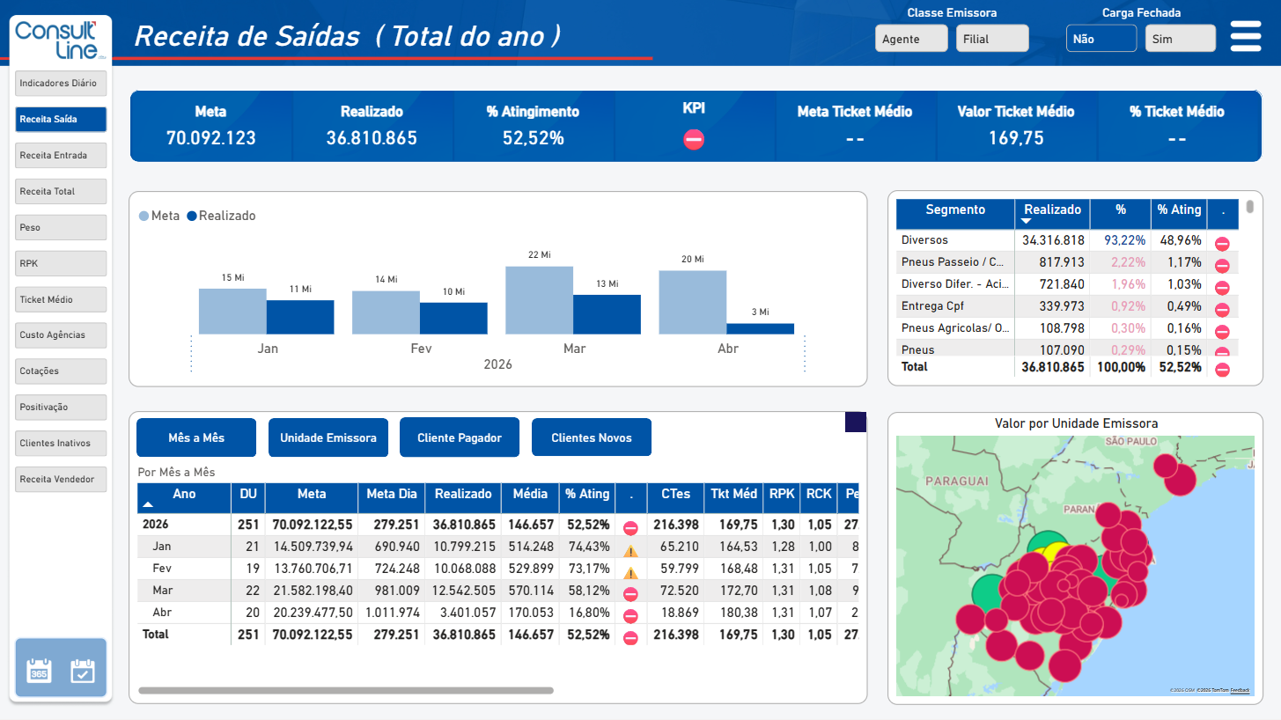Navigate to Cotações
This screenshot has width=1281, height=720.
coord(61,371)
